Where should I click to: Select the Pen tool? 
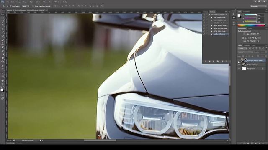click(3, 66)
